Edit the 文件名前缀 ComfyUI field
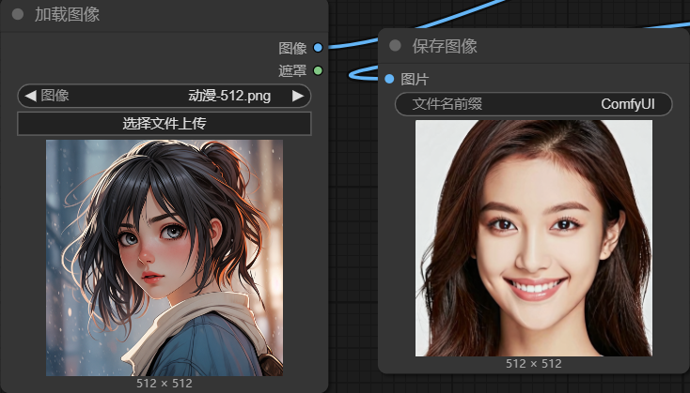This screenshot has height=393, width=690. point(533,104)
